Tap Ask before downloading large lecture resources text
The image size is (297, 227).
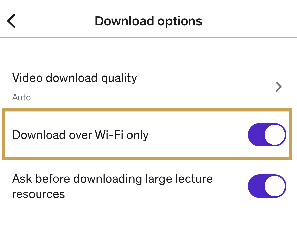(x=112, y=186)
